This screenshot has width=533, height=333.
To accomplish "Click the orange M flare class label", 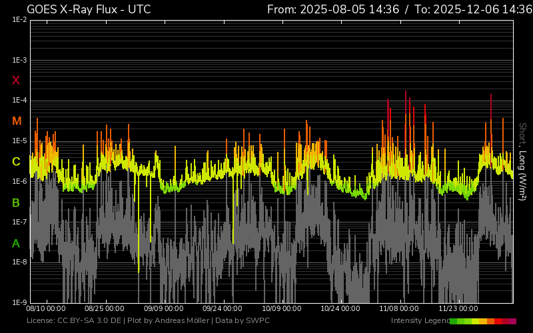I will (16, 121).
